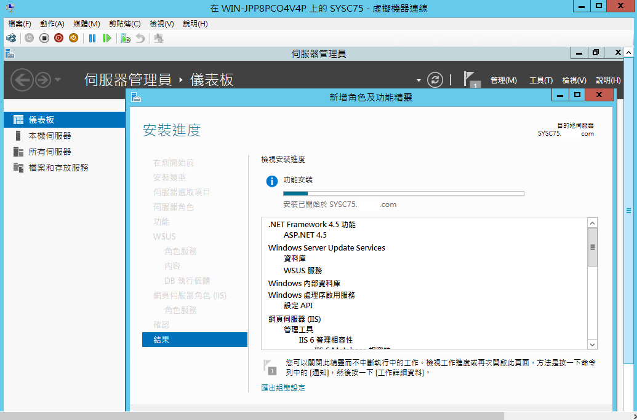Viewport: 637px width, 420px height.
Task: Click the enhanced session toolbar icon
Action: [158, 38]
